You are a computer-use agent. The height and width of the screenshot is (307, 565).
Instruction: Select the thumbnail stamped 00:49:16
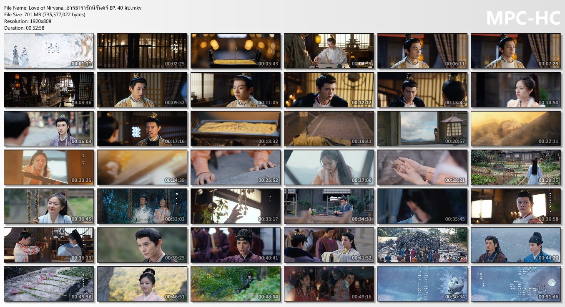329,284
